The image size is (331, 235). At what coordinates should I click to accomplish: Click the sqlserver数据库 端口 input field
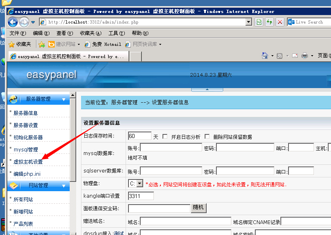coord(301,171)
